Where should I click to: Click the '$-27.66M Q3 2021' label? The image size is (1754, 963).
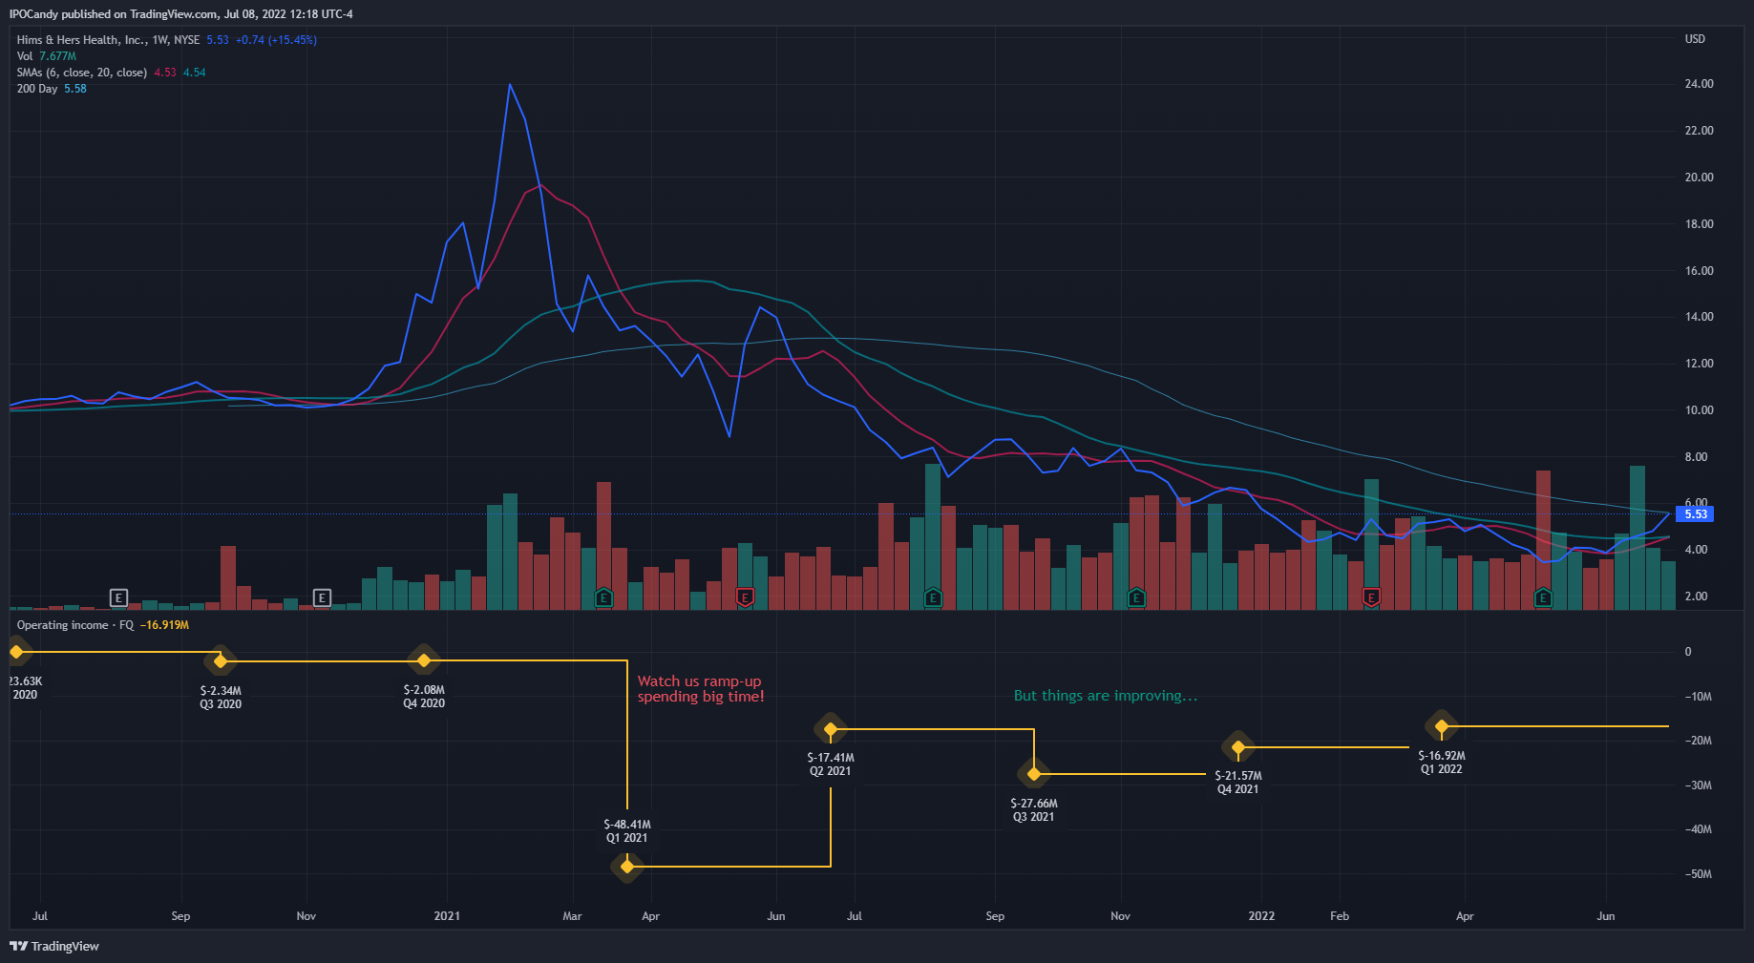tap(1034, 810)
